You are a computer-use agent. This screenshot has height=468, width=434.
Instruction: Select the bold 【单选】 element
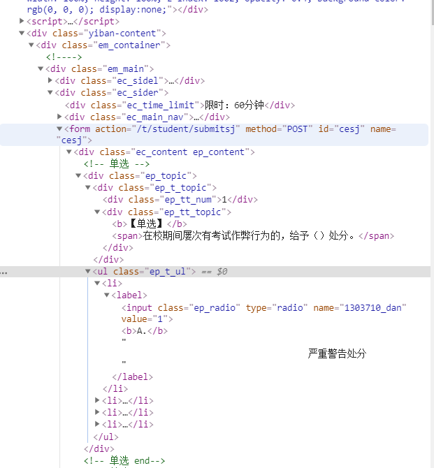(150, 224)
